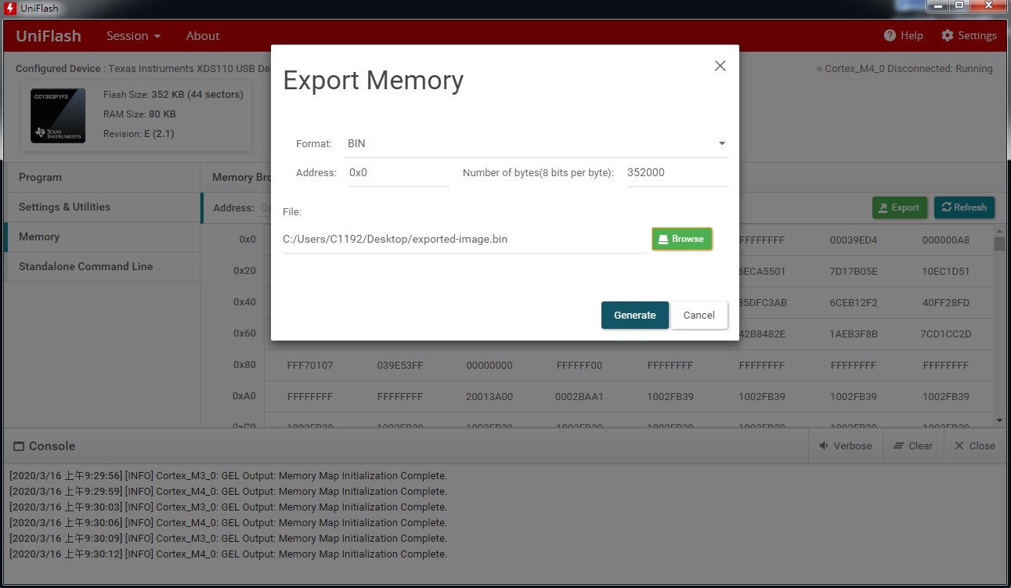The image size is (1011, 588).
Task: Click the CC1352P1F3 chip image
Action: [59, 116]
